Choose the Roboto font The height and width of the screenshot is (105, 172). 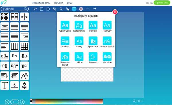pyautogui.click(x=93, y=25)
